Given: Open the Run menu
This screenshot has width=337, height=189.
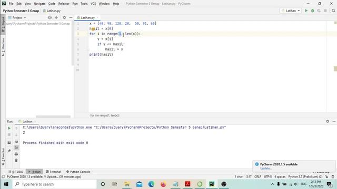Looking at the screenshot, I should click(75, 4).
